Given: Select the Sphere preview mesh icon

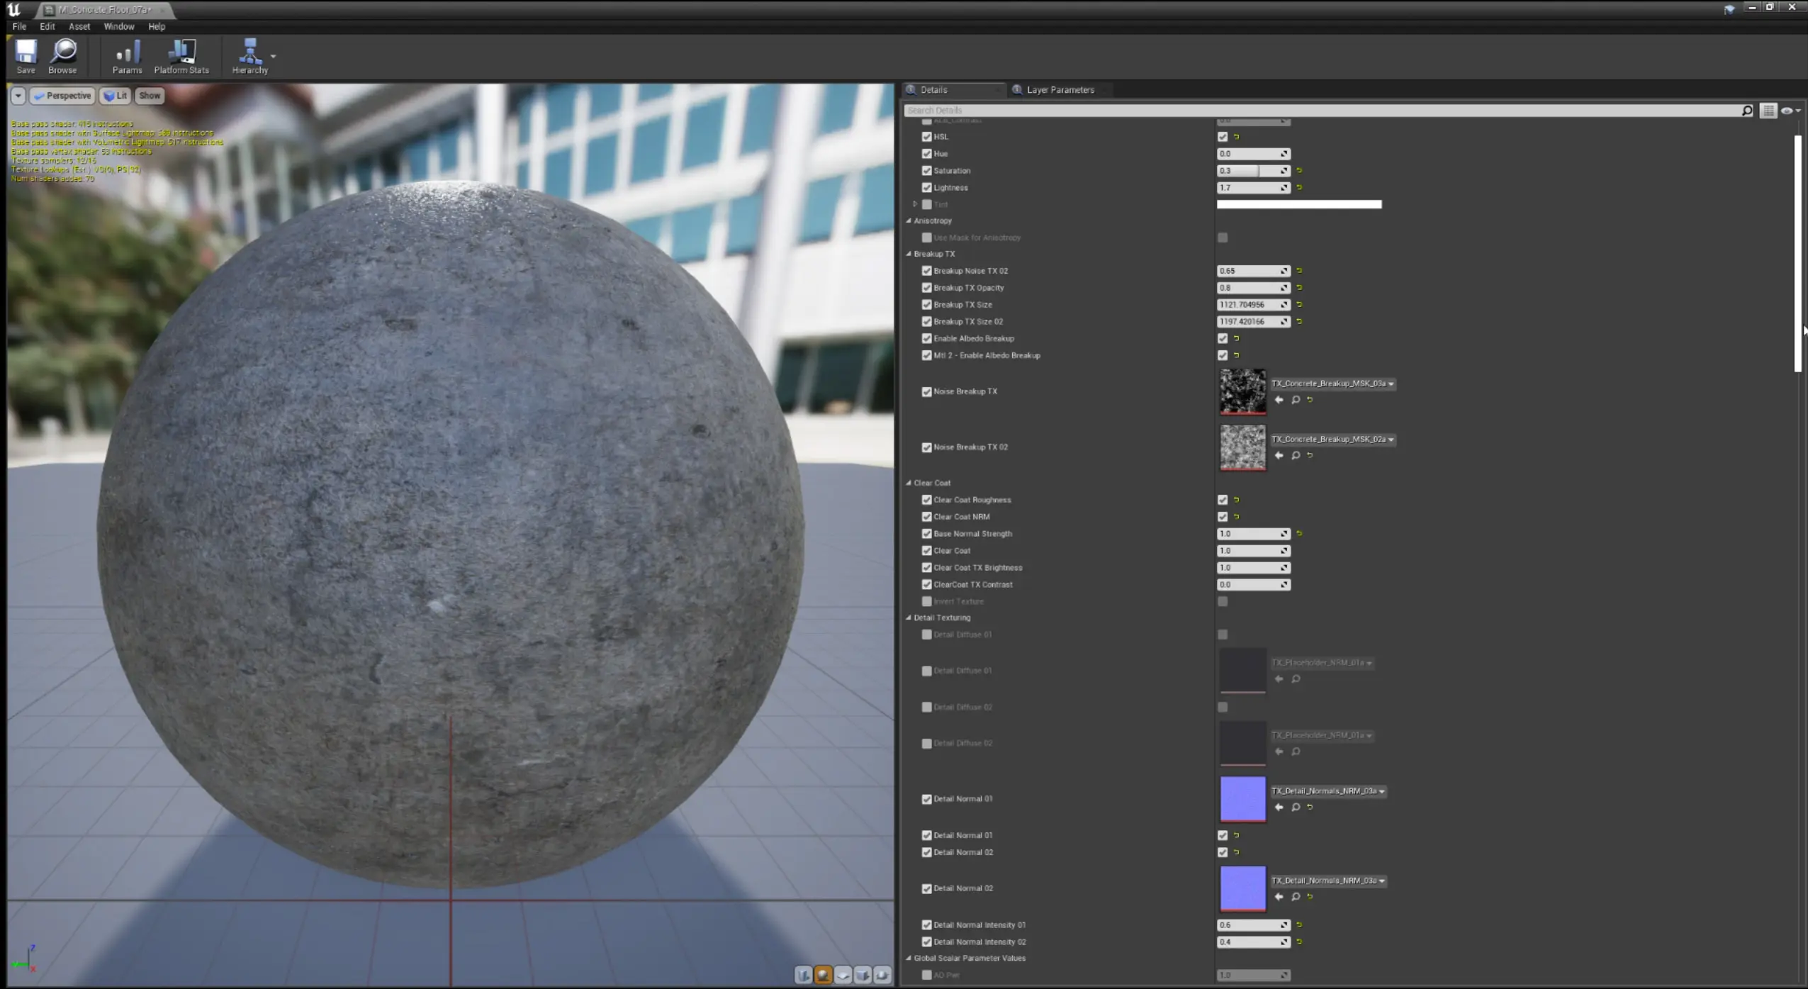Looking at the screenshot, I should (x=823, y=975).
